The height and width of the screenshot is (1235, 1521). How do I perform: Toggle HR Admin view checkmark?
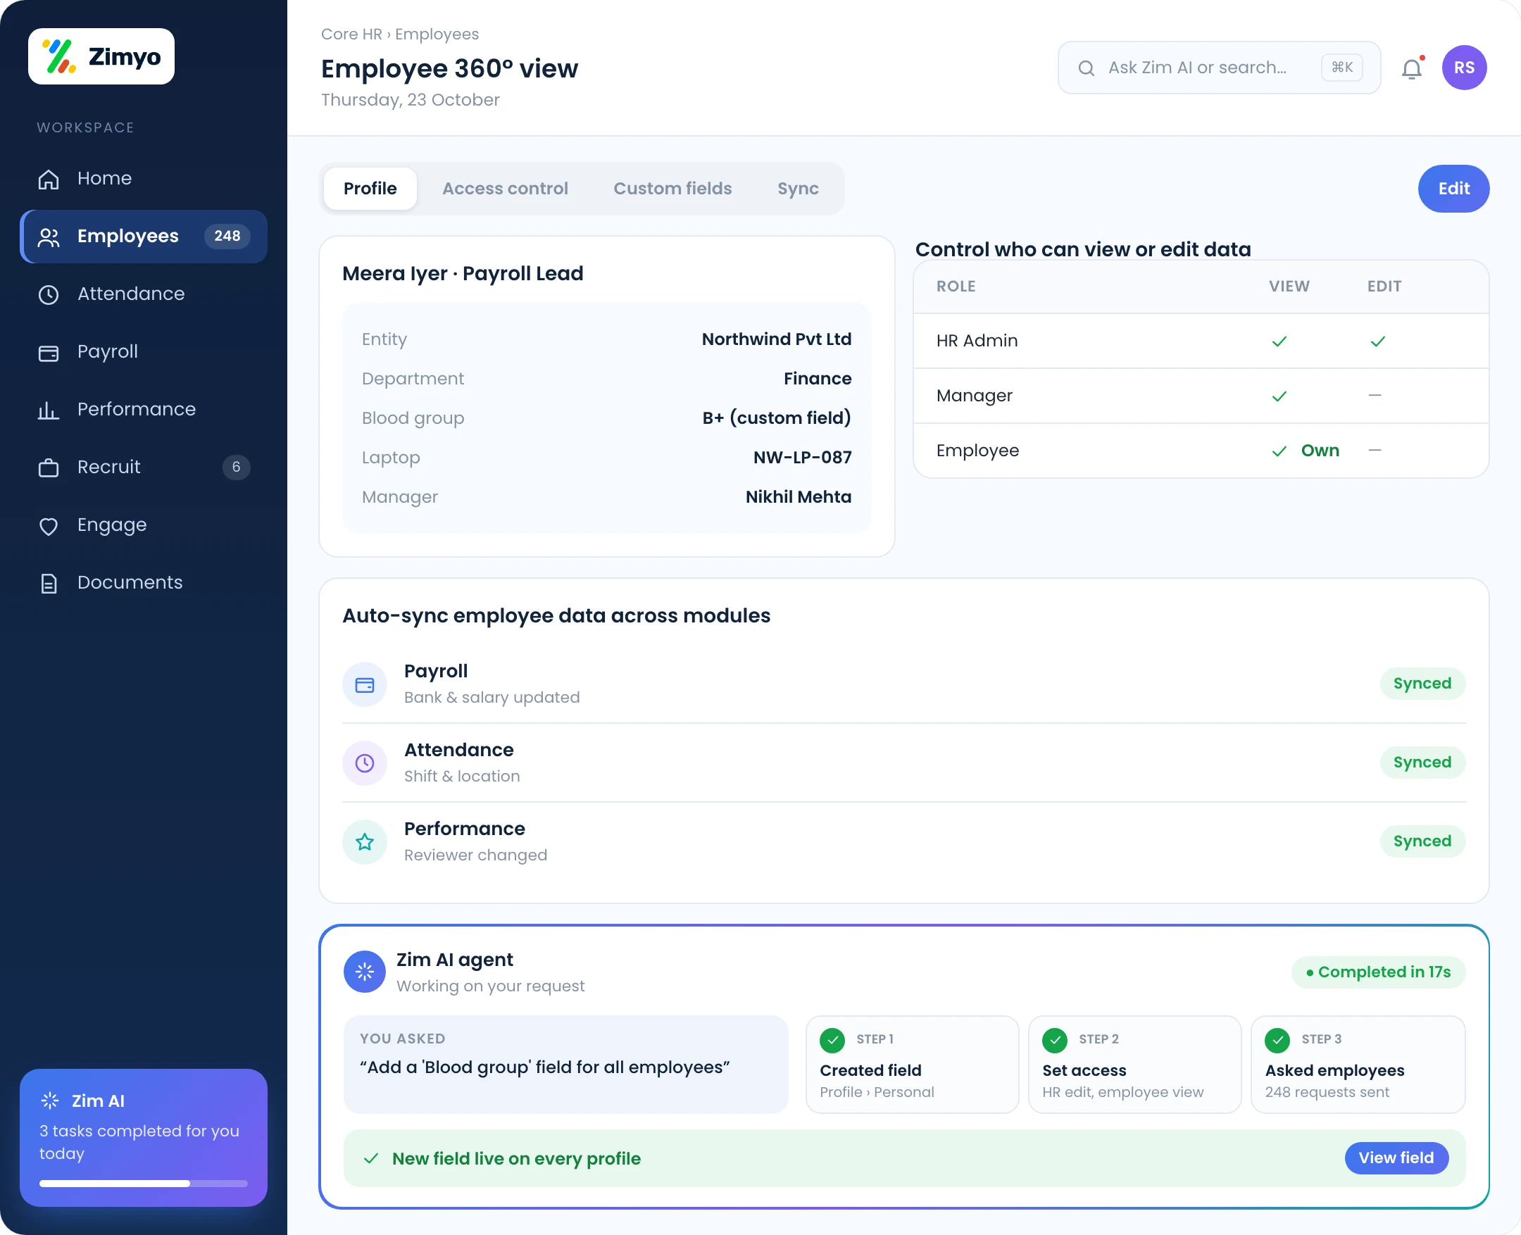(x=1279, y=341)
